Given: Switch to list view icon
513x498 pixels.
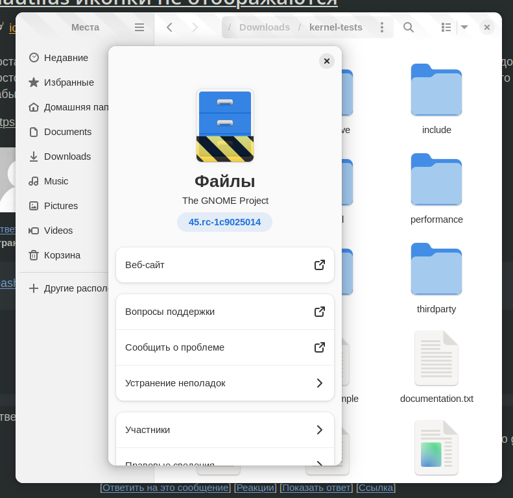Looking at the screenshot, I should point(446,27).
